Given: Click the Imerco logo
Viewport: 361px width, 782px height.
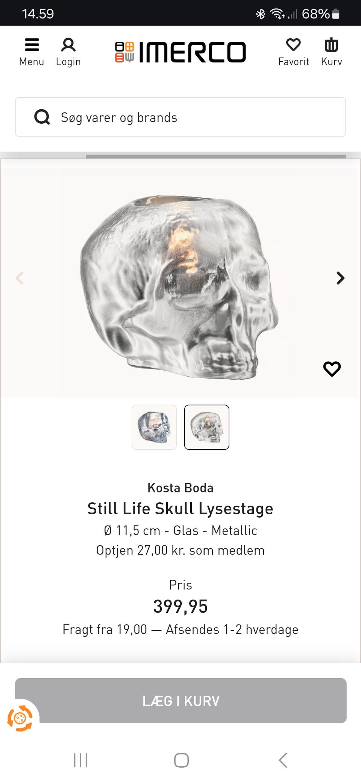Looking at the screenshot, I should coord(180,52).
